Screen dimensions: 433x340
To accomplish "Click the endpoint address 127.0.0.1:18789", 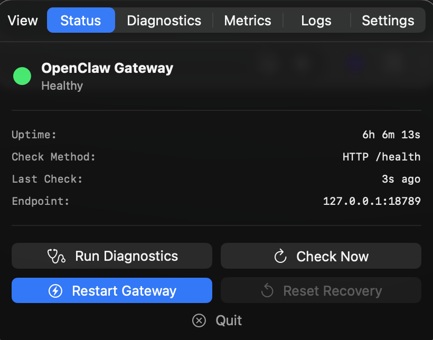I will tap(371, 201).
